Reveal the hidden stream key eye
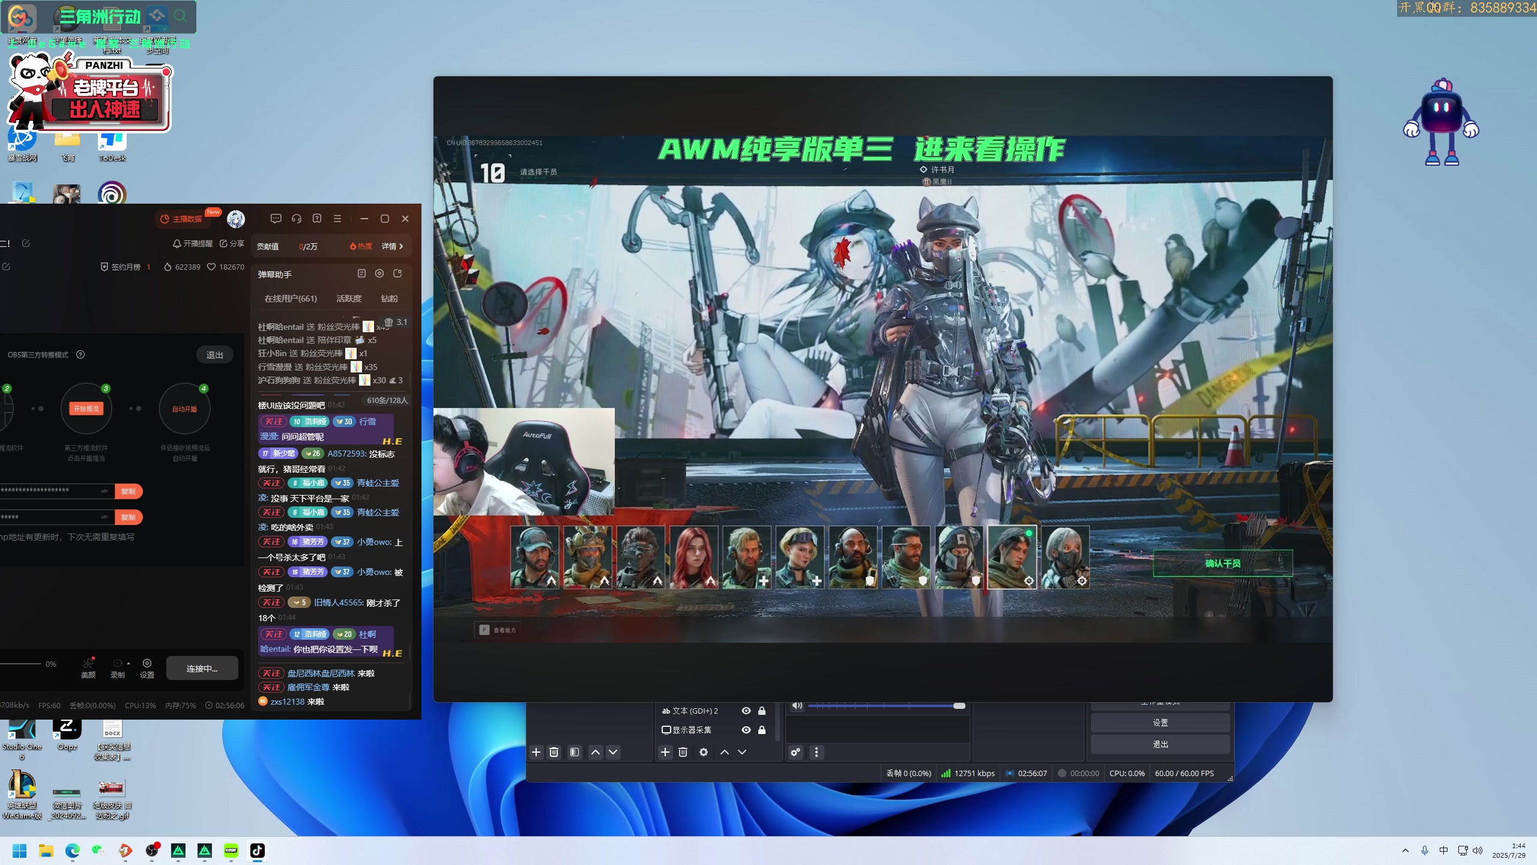 pyautogui.click(x=104, y=517)
